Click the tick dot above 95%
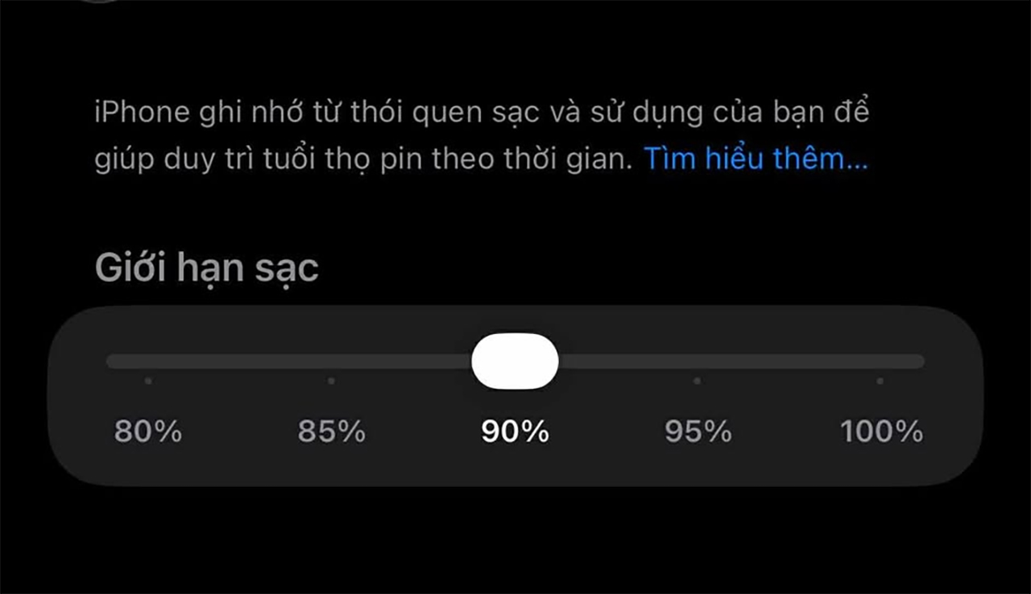 pyautogui.click(x=697, y=381)
